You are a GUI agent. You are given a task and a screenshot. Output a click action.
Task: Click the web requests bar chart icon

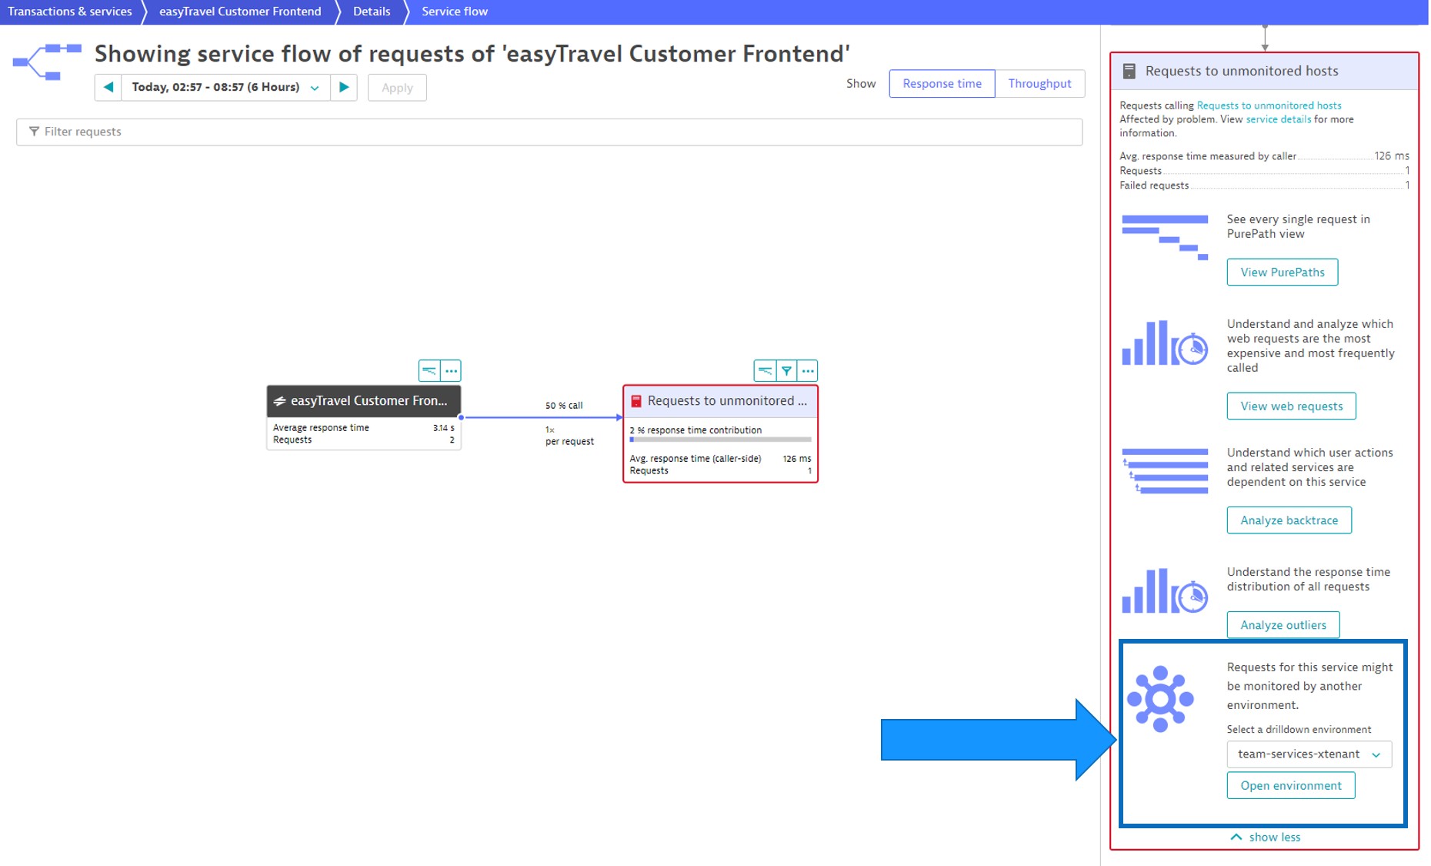[1165, 343]
